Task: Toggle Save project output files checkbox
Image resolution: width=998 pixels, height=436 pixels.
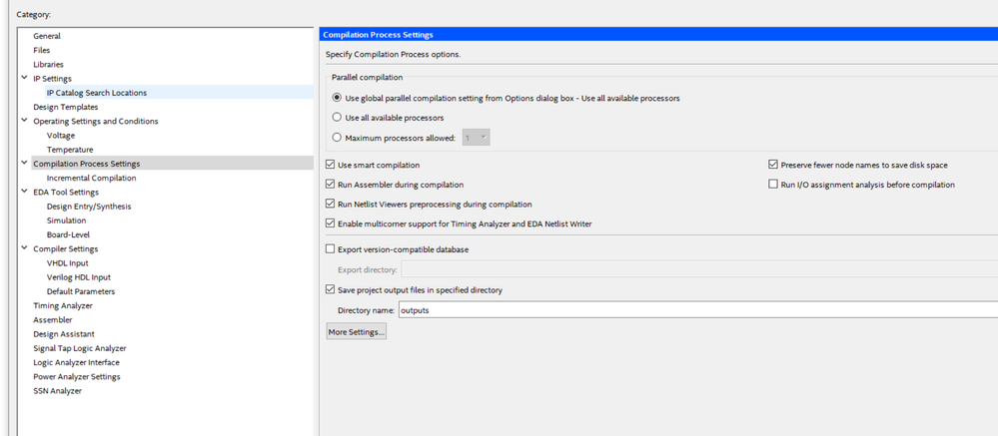Action: 331,290
